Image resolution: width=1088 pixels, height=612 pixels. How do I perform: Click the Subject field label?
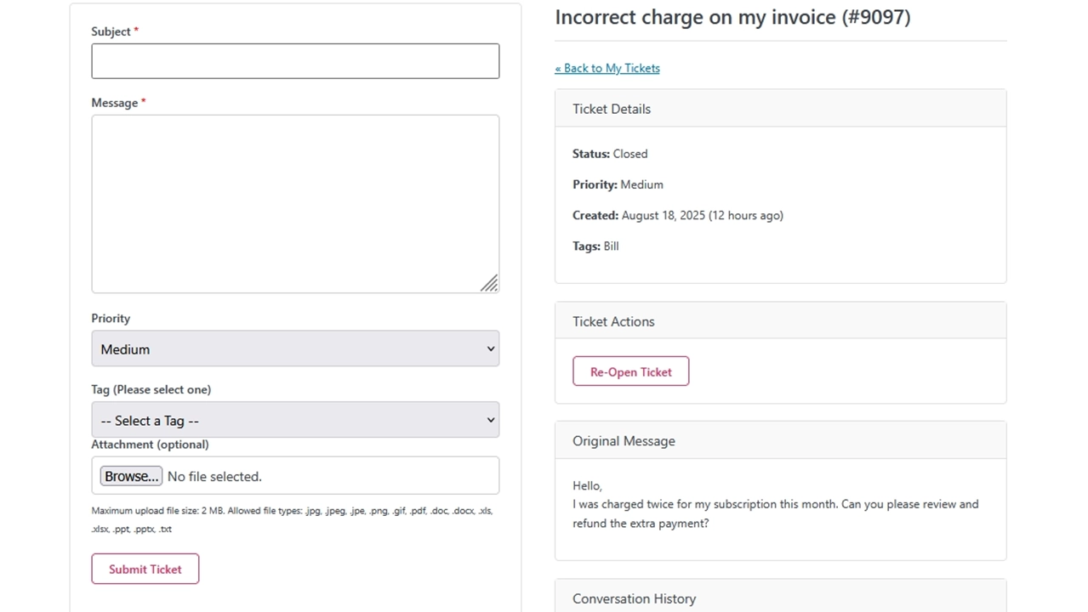click(x=111, y=31)
